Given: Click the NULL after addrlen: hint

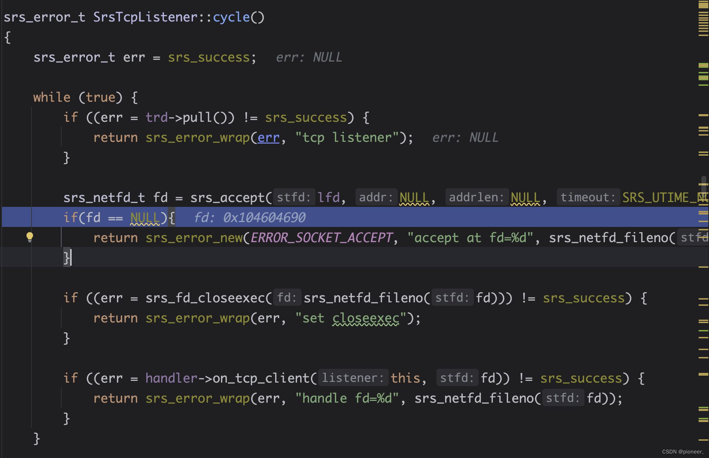Looking at the screenshot, I should point(525,198).
